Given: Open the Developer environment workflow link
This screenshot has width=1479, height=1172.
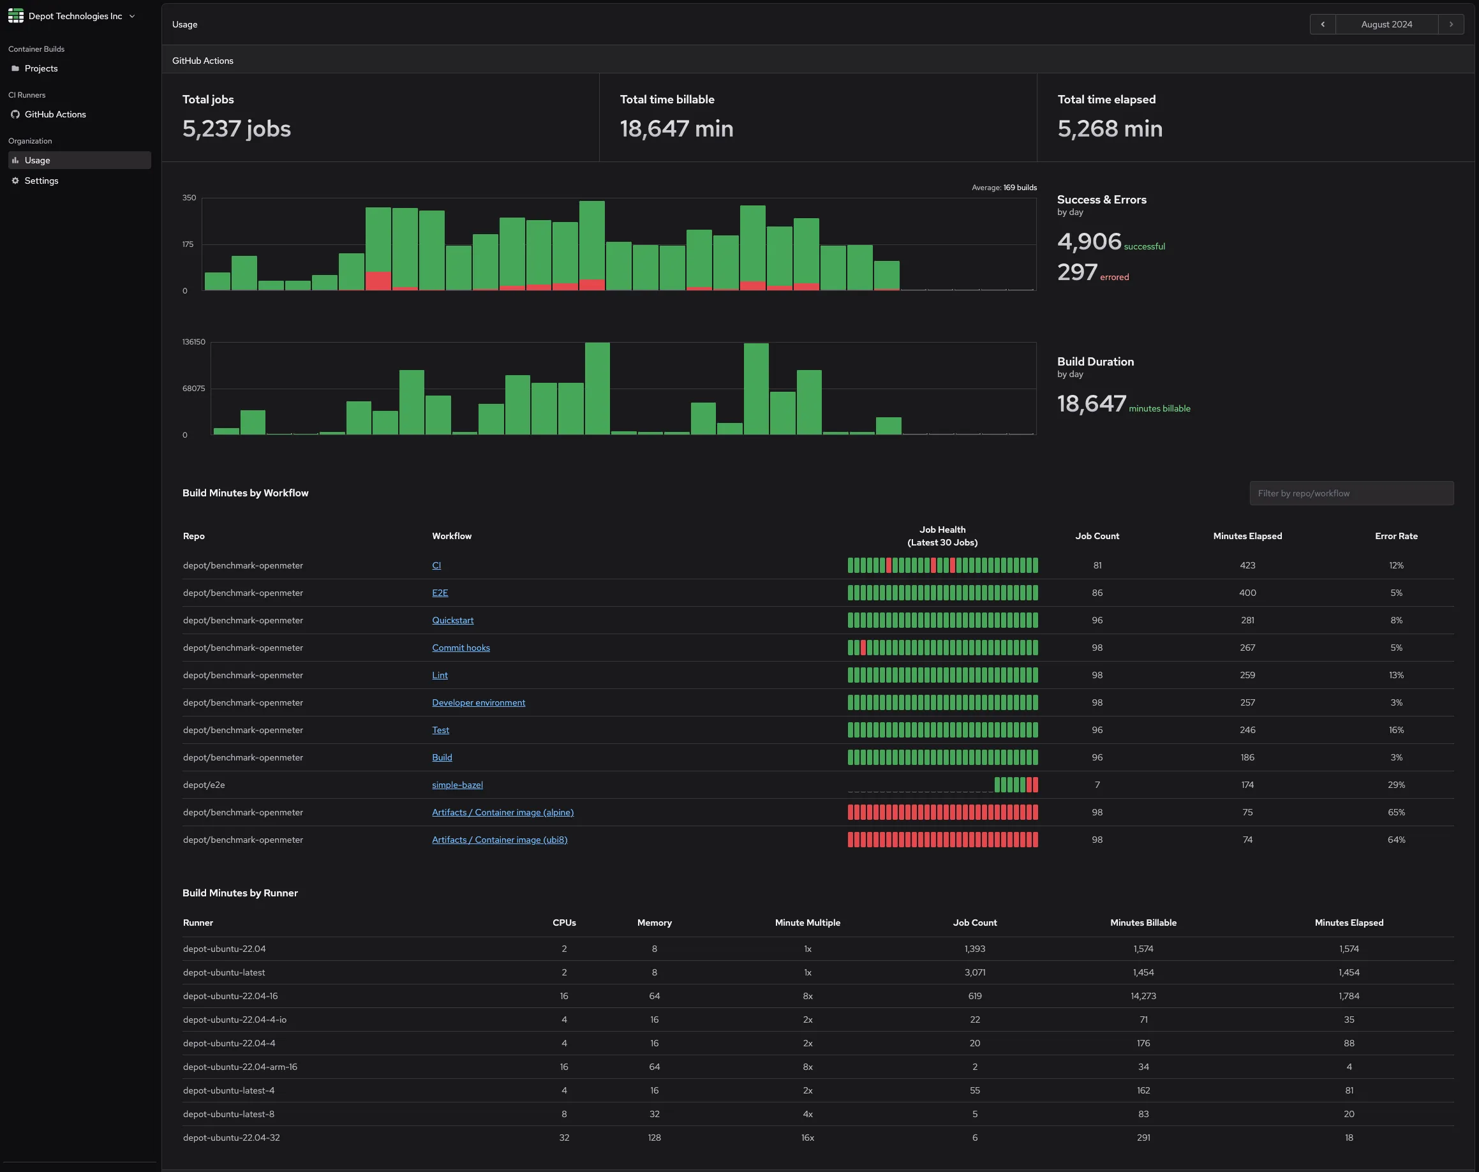Looking at the screenshot, I should coord(478,702).
